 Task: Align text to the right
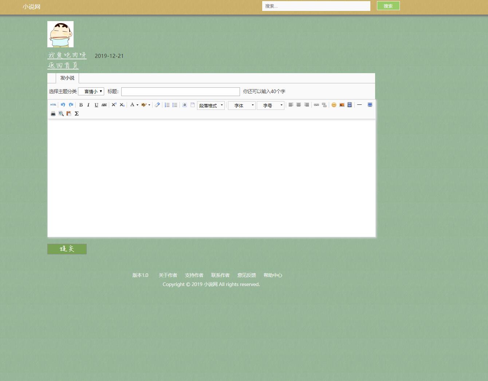pos(307,105)
